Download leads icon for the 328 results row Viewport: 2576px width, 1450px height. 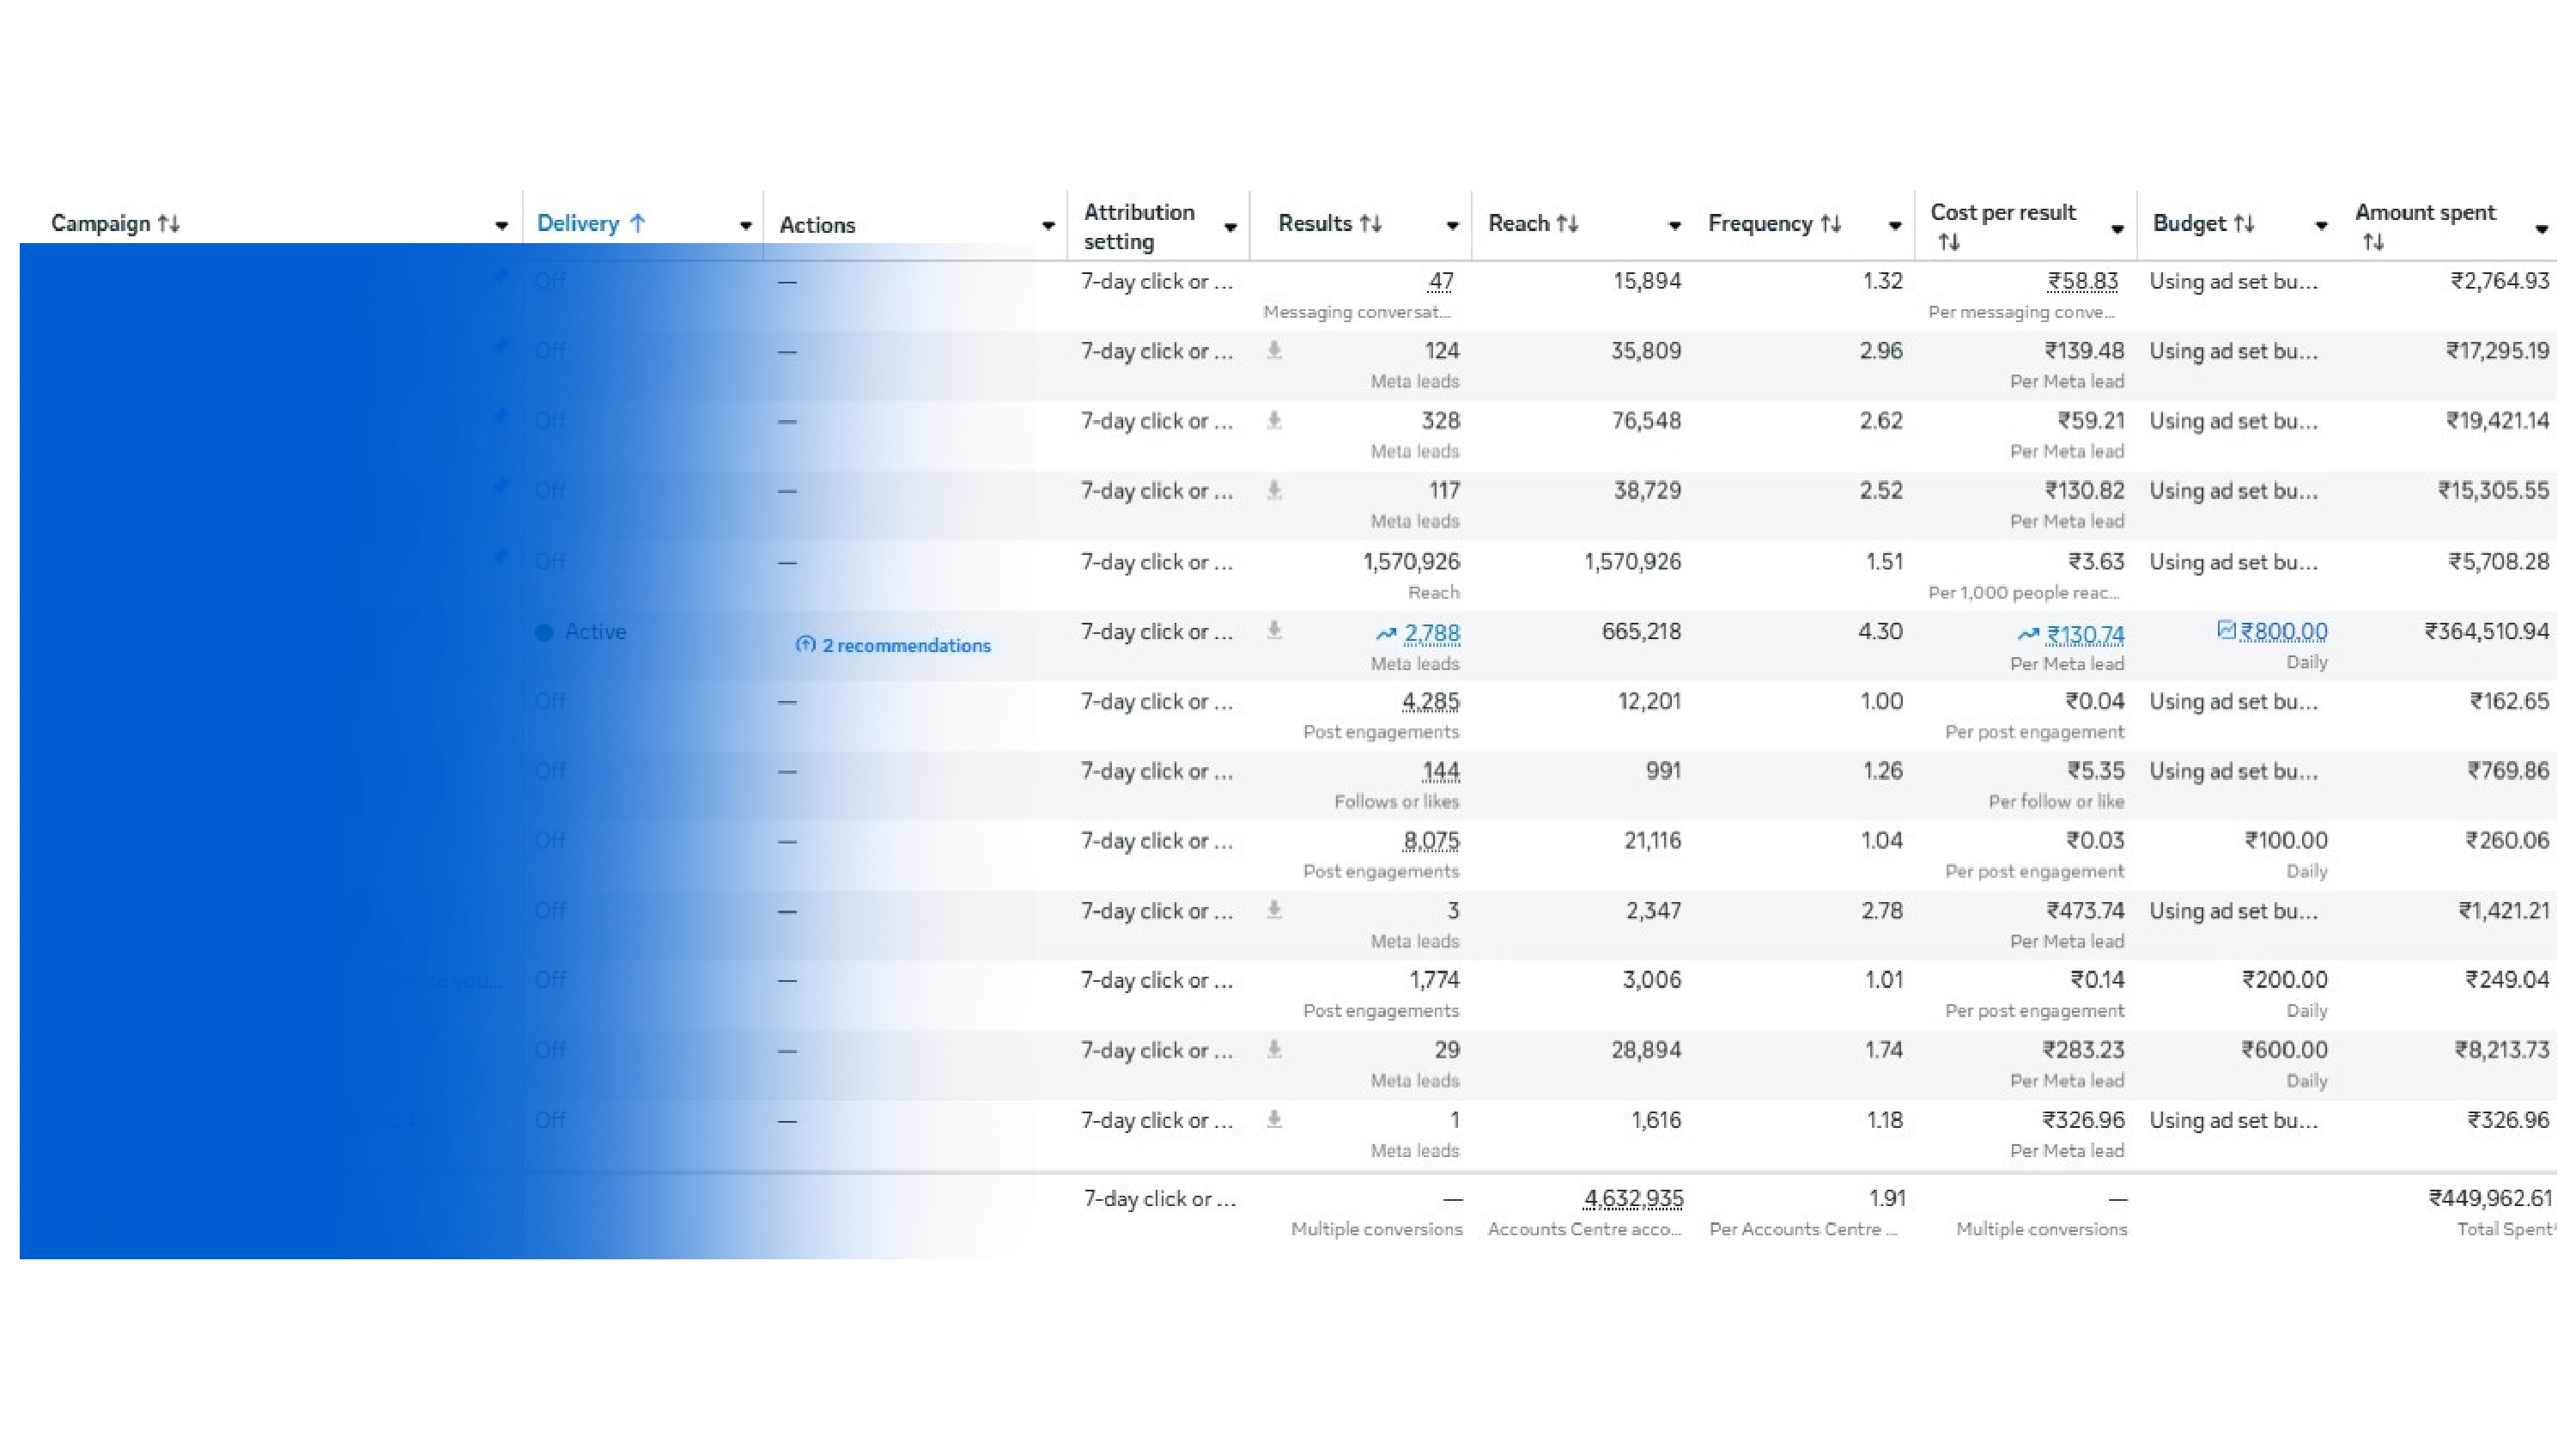pos(1274,420)
